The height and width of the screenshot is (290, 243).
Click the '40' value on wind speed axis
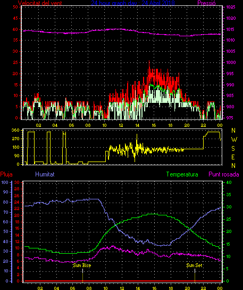(x=15, y=29)
